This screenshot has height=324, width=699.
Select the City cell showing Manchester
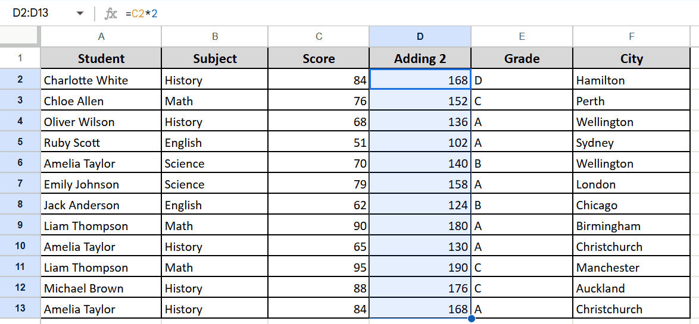click(x=631, y=268)
